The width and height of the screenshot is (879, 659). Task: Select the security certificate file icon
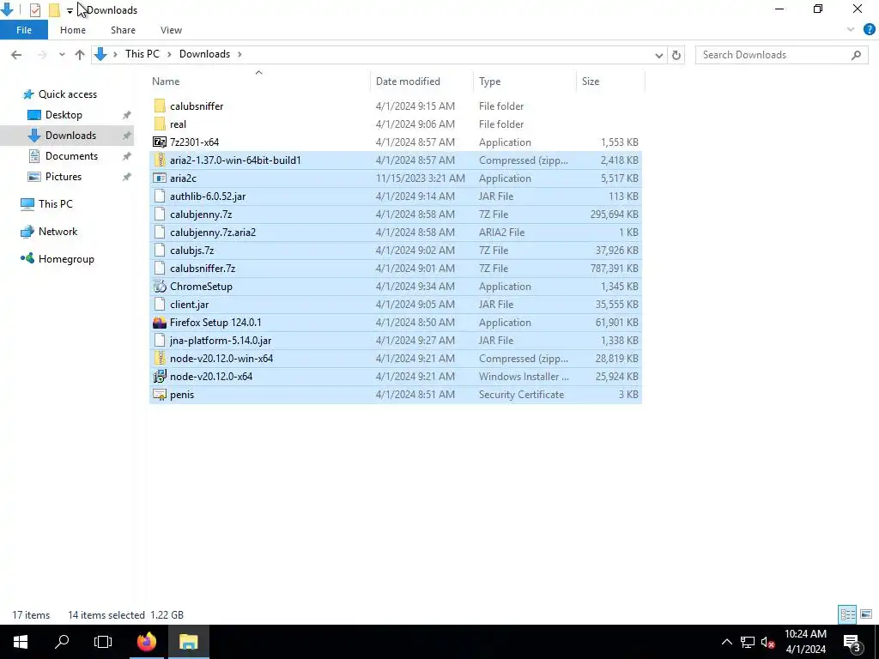point(160,395)
